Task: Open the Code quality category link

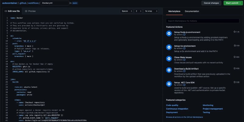Action: 172,105
